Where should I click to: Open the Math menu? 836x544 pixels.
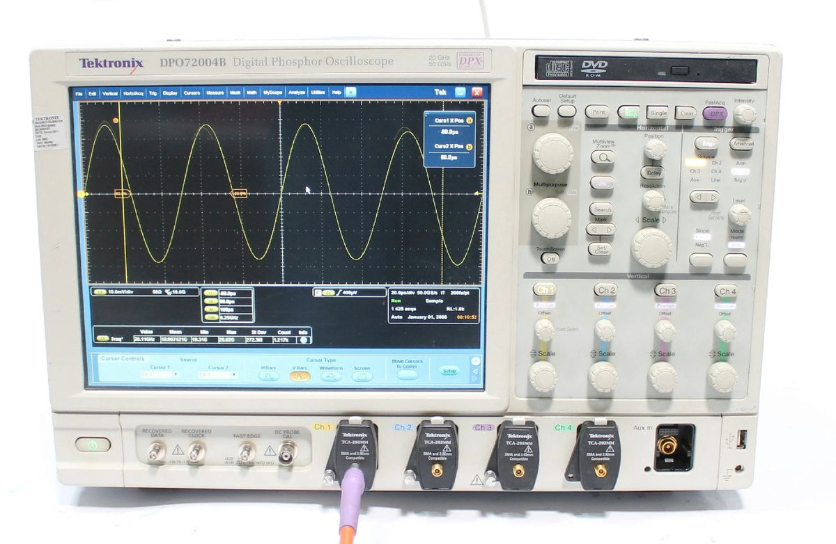tap(251, 93)
